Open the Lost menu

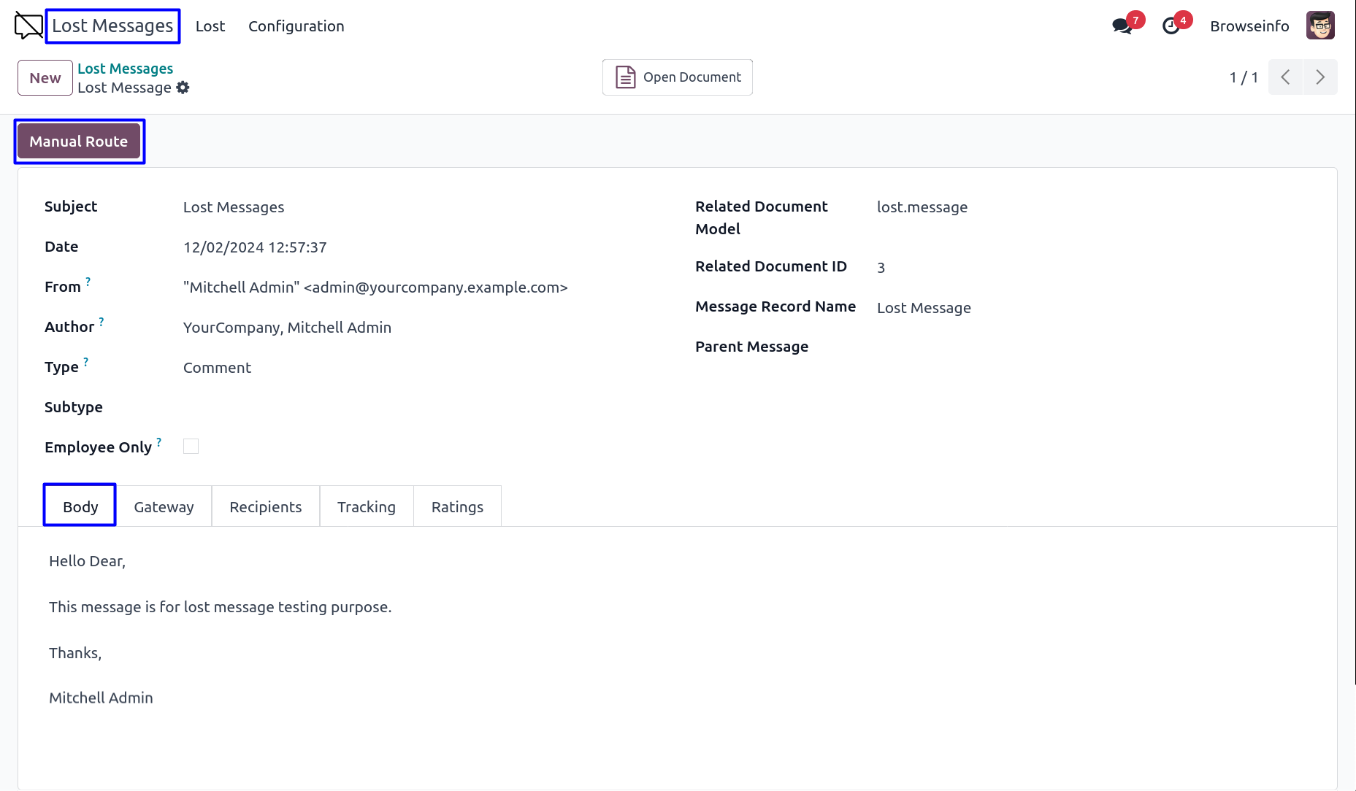pos(210,26)
